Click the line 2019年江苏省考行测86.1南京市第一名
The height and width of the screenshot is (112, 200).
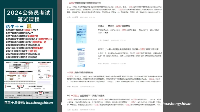26,42
